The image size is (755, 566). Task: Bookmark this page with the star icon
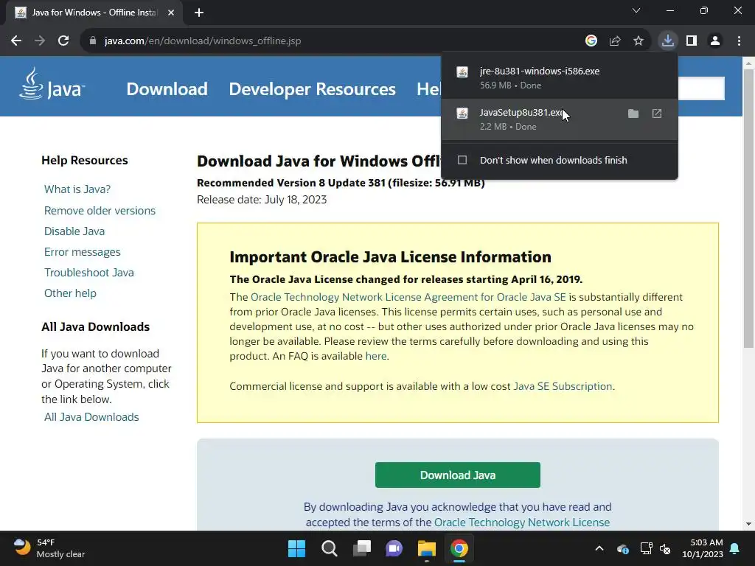pos(639,41)
